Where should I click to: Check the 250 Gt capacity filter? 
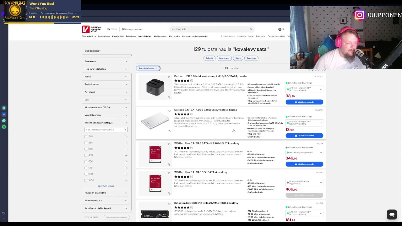click(x=86, y=143)
